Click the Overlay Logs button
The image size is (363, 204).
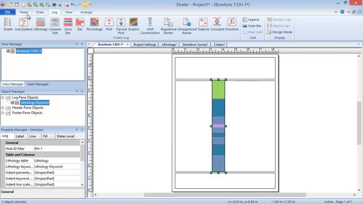point(279,20)
